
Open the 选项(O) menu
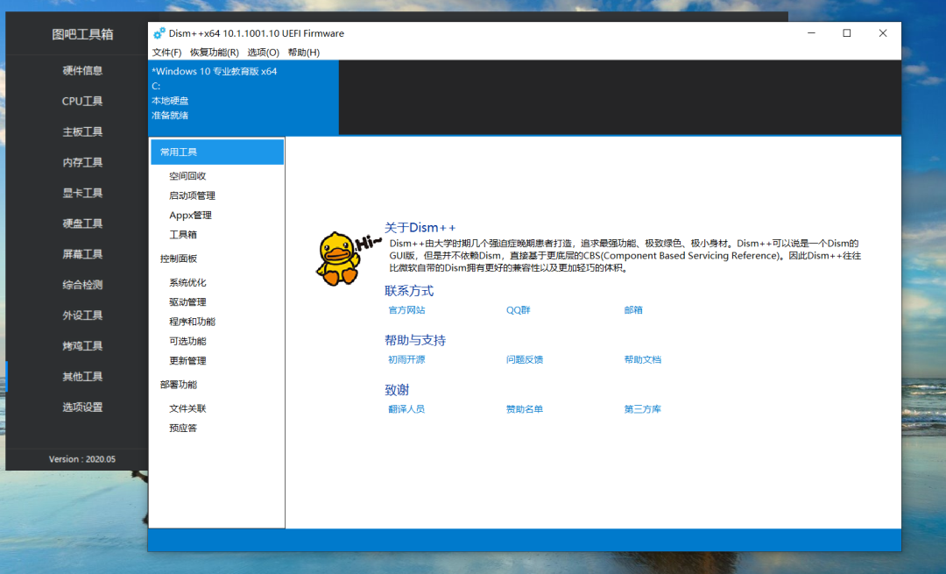point(263,53)
